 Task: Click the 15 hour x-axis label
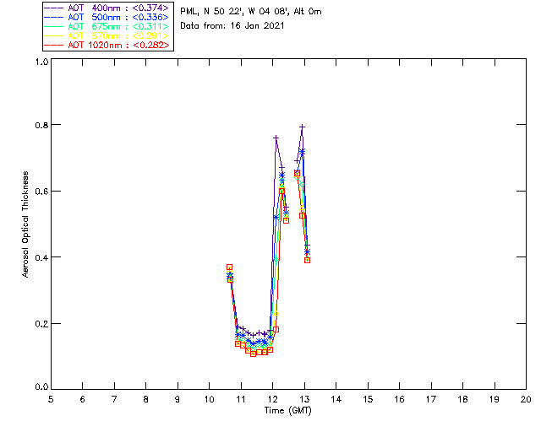click(368, 399)
